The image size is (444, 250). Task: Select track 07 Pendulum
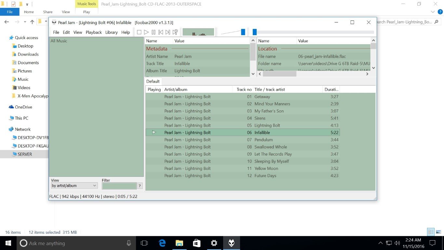point(243,140)
